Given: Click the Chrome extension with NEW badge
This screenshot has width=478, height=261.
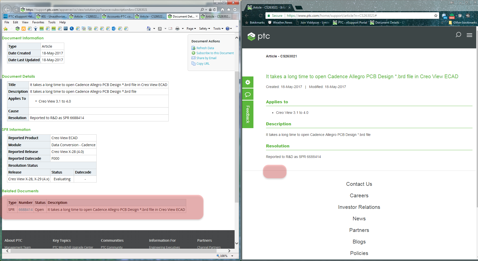Looking at the screenshot, I should (x=452, y=16).
